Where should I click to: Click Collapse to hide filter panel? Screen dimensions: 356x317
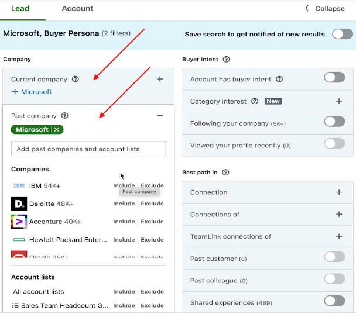pyautogui.click(x=324, y=9)
